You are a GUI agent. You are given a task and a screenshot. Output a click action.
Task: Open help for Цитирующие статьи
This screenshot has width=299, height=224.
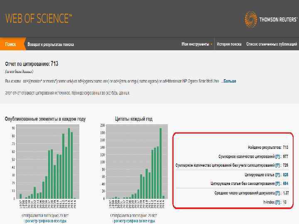277,175
